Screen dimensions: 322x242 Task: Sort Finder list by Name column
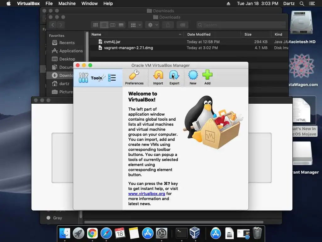pyautogui.click(x=136, y=34)
